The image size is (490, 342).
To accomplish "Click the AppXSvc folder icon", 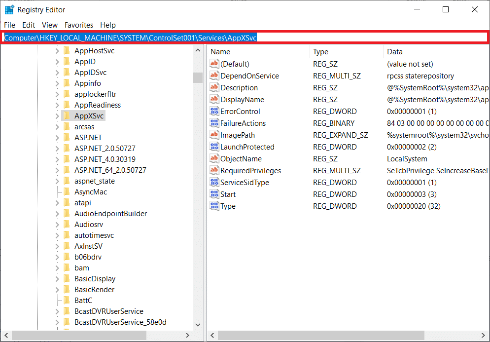I will click(x=67, y=116).
